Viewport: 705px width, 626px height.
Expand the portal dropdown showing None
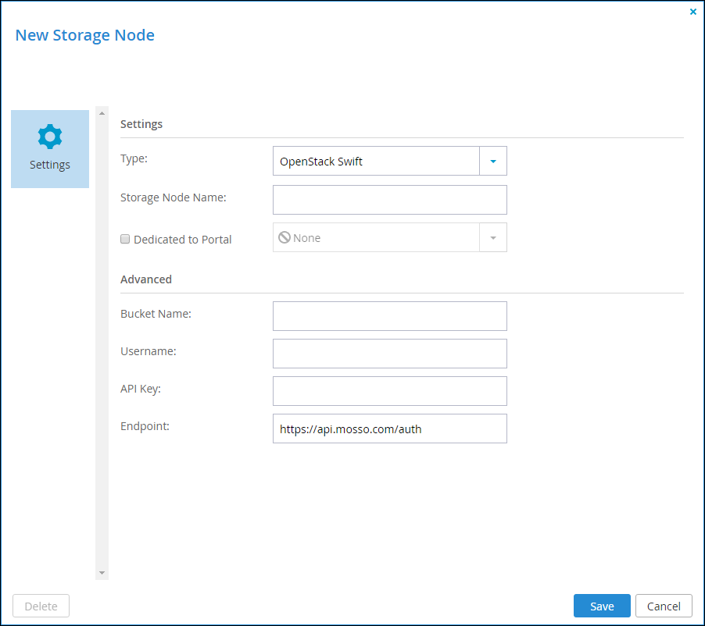(x=493, y=237)
